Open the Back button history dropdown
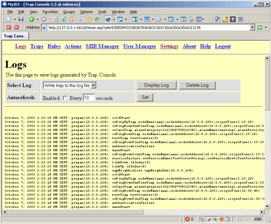Image resolution: width=271 pixels, height=224 pixels. point(37,19)
